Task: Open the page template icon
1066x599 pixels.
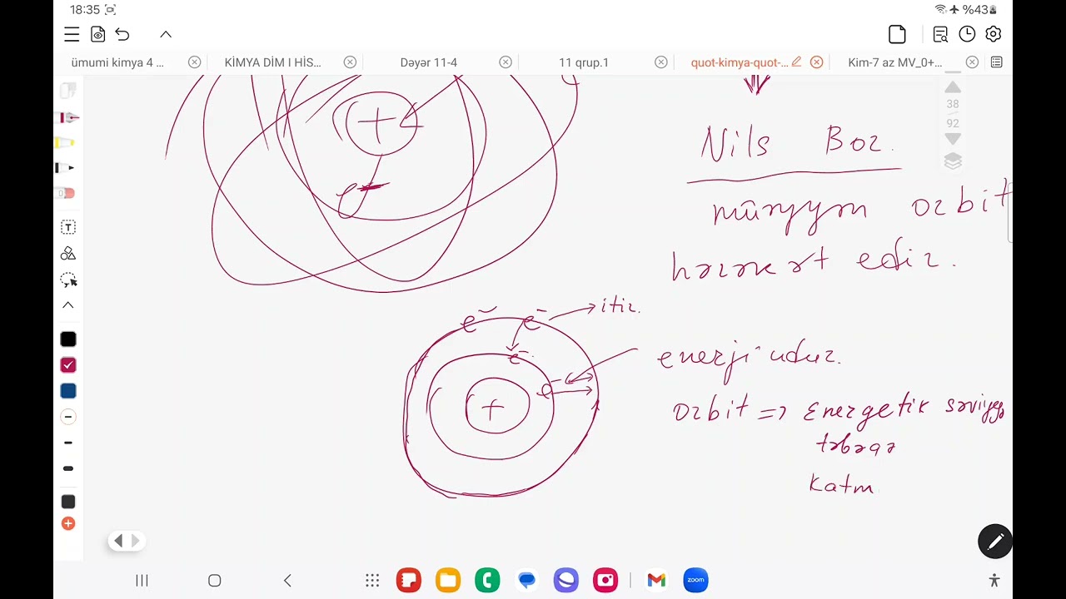Action: (897, 34)
